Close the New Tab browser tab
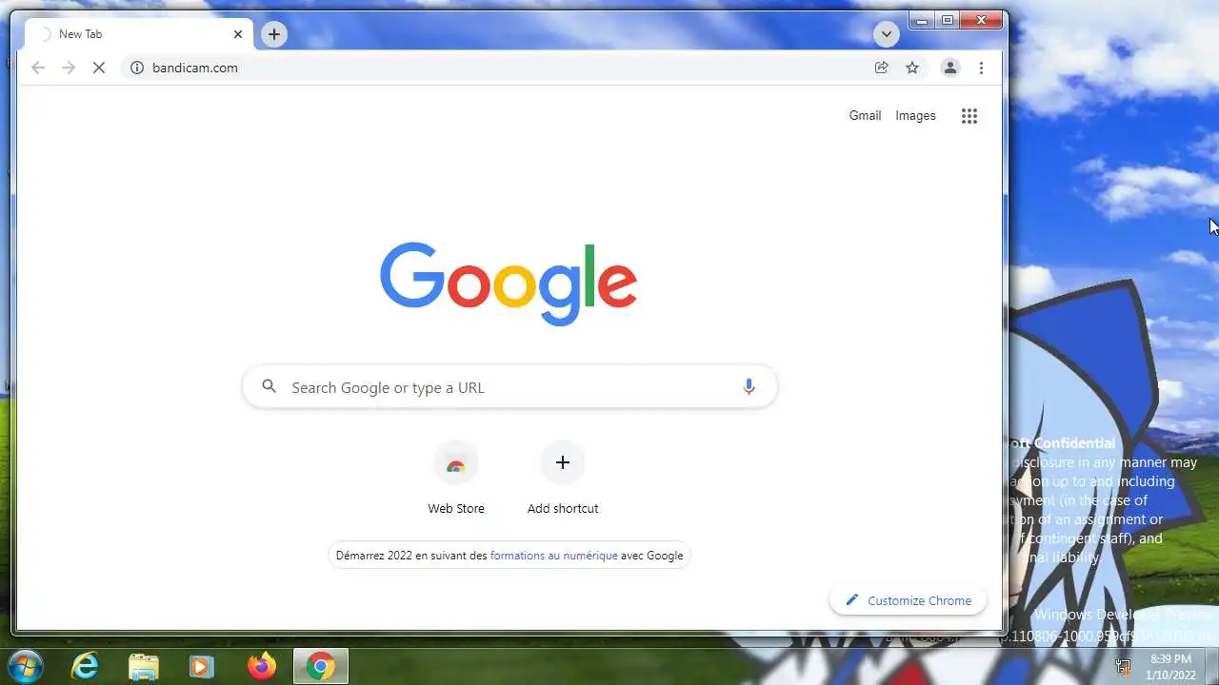 238,34
